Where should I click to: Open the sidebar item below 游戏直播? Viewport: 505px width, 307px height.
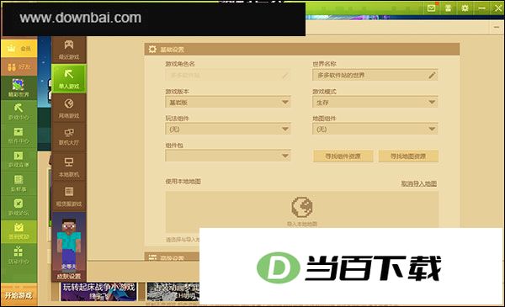(19, 183)
